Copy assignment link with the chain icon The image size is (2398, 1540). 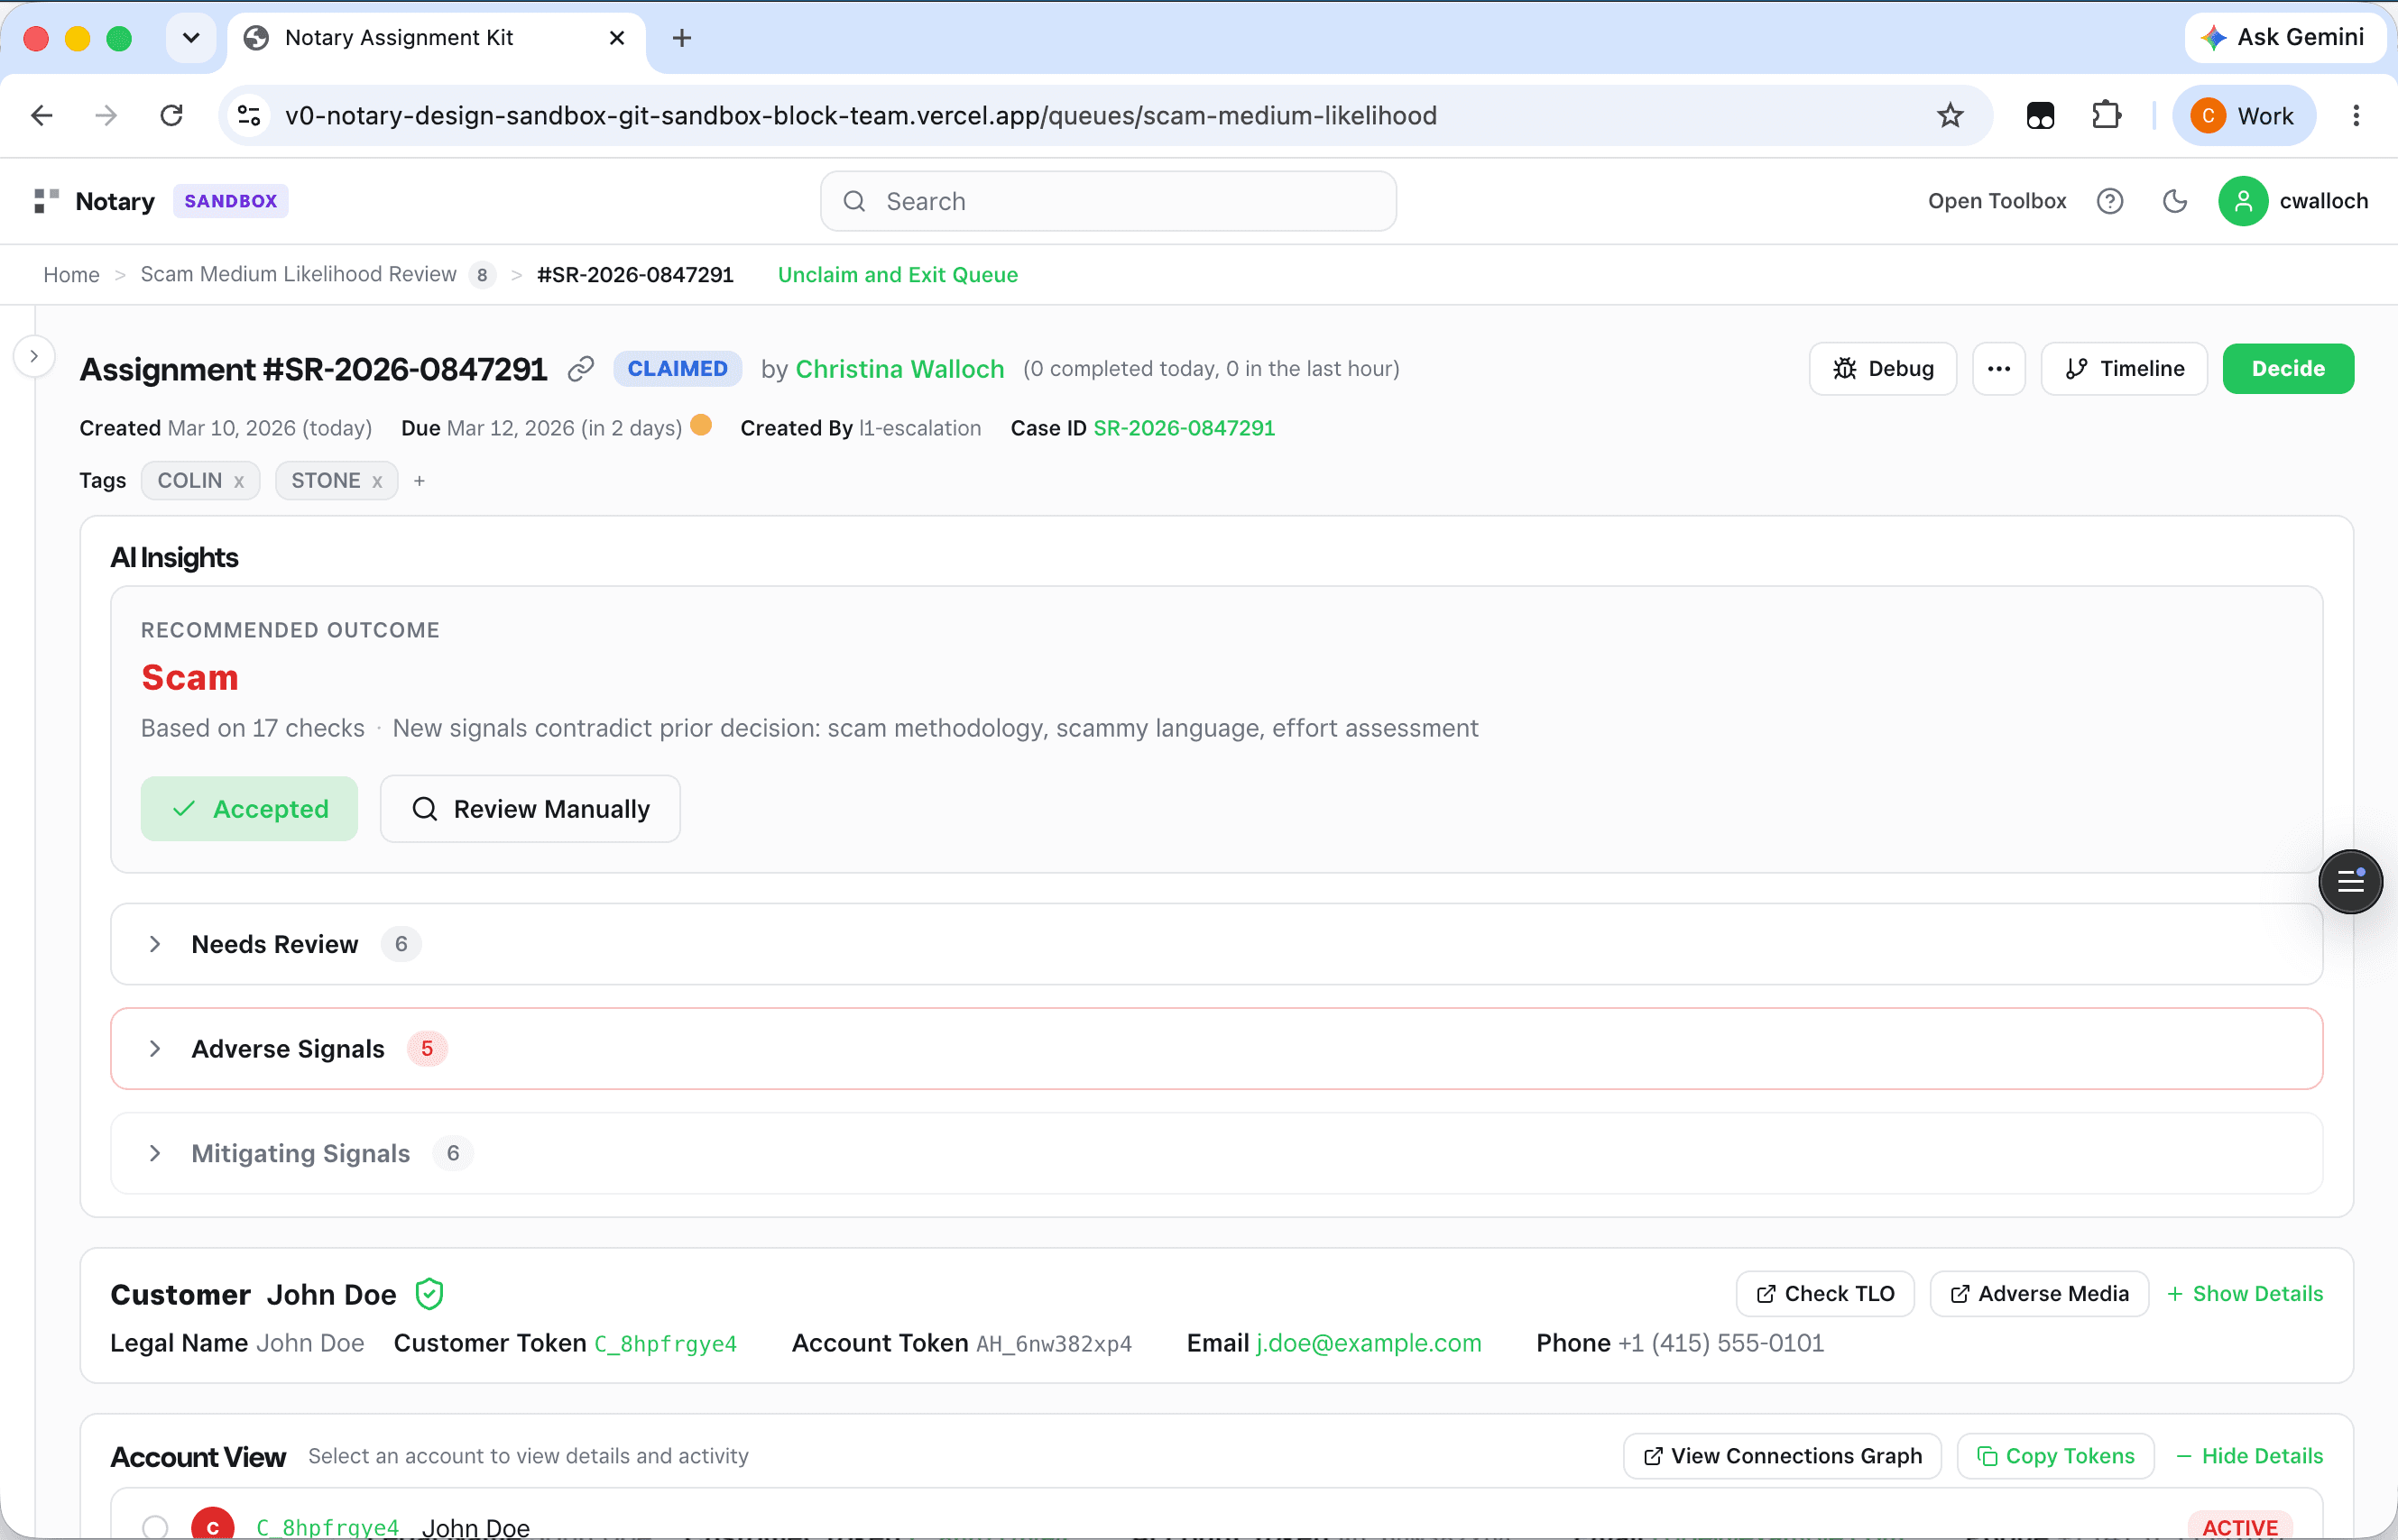(x=580, y=369)
